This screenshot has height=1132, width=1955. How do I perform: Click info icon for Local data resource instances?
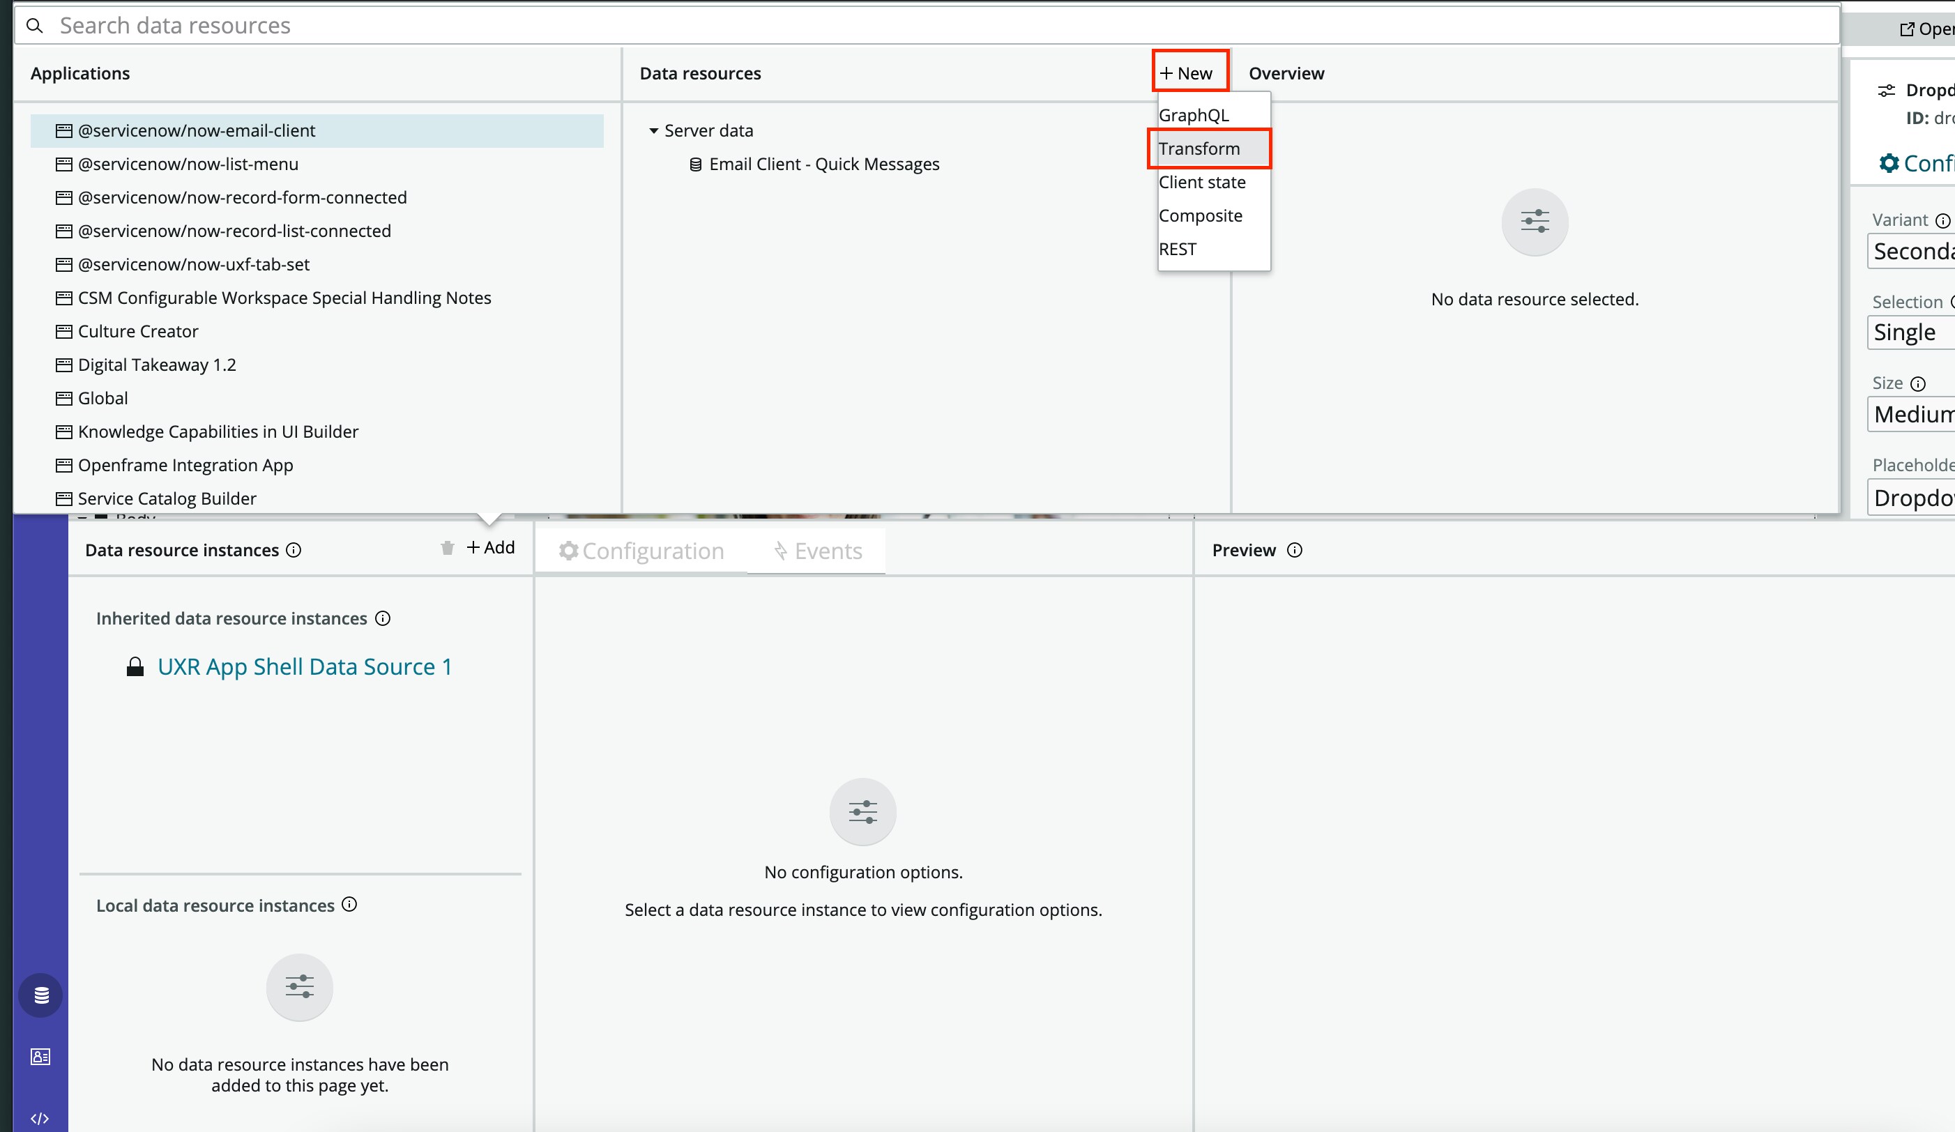coord(349,904)
